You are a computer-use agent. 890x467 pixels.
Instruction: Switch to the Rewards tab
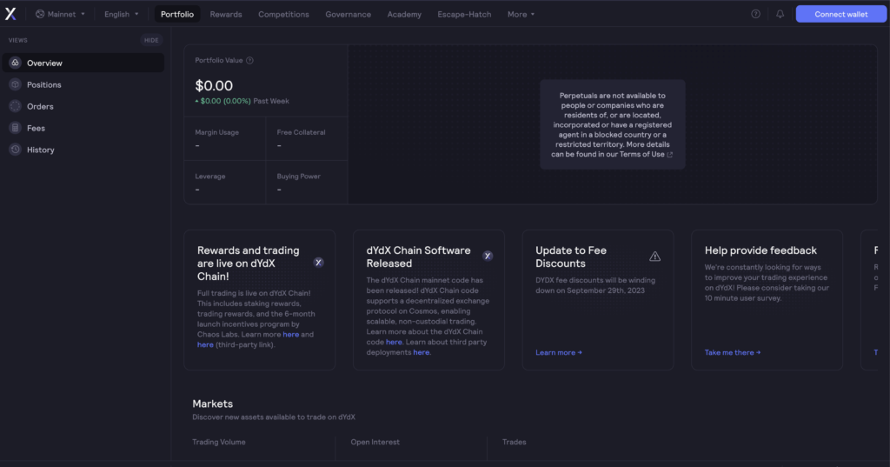226,14
